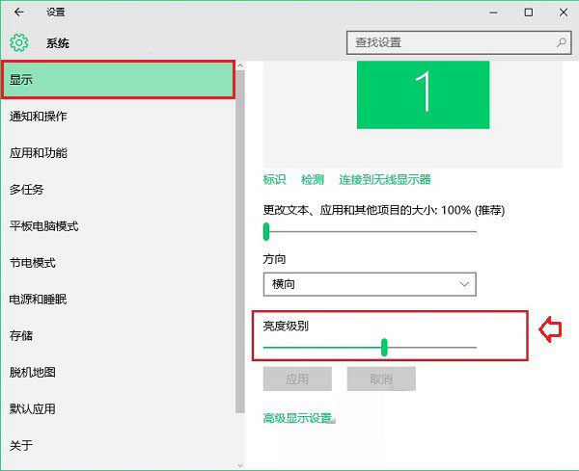Viewport: 579px width, 471px height.
Task: Open 脱机地图 settings
Action: pos(118,372)
